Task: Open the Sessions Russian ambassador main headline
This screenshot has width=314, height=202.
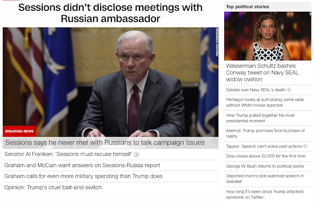Action: 110,13
